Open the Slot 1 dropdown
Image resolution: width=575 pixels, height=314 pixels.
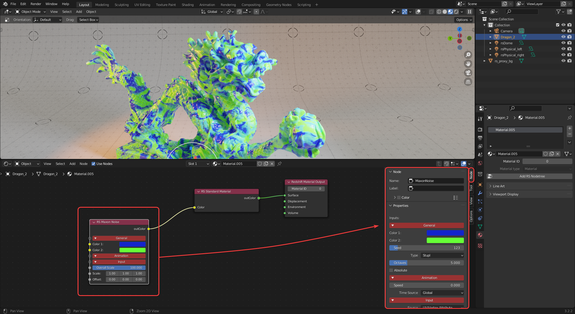pyautogui.click(x=198, y=164)
